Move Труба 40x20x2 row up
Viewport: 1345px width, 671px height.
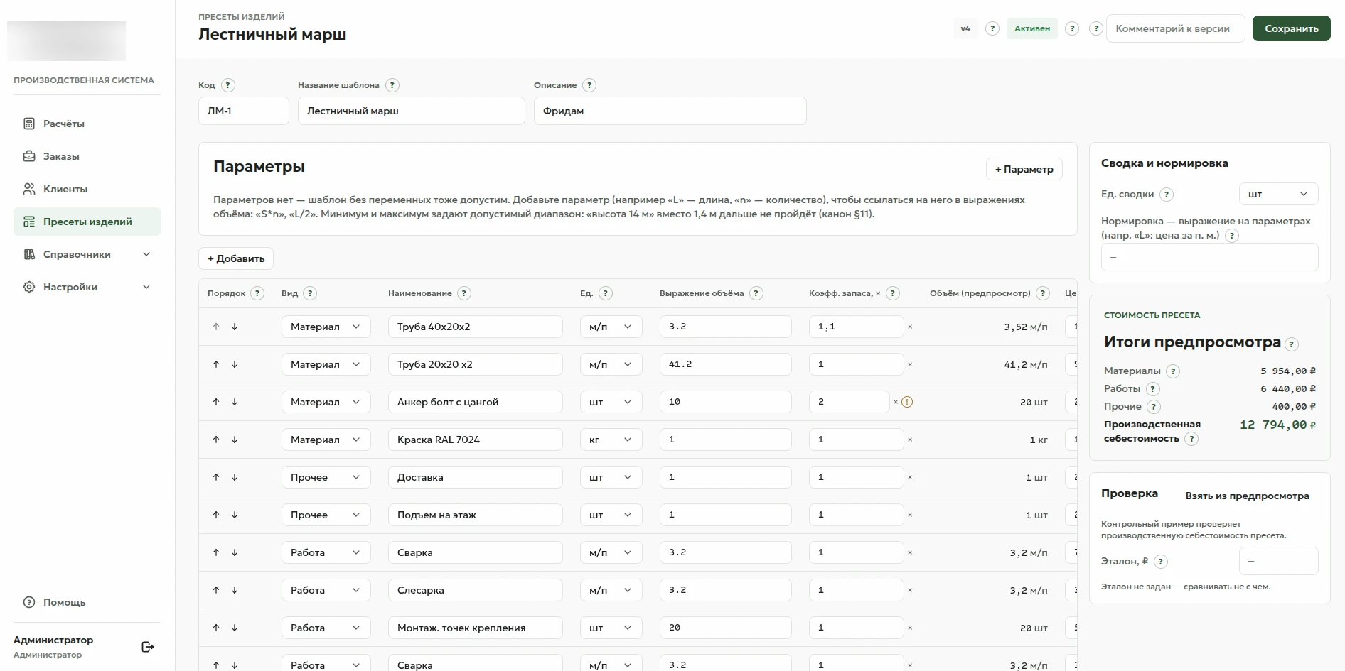click(x=216, y=327)
